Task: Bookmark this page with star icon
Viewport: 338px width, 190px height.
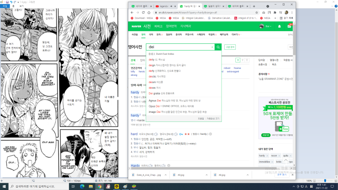Action: (x=257, y=12)
